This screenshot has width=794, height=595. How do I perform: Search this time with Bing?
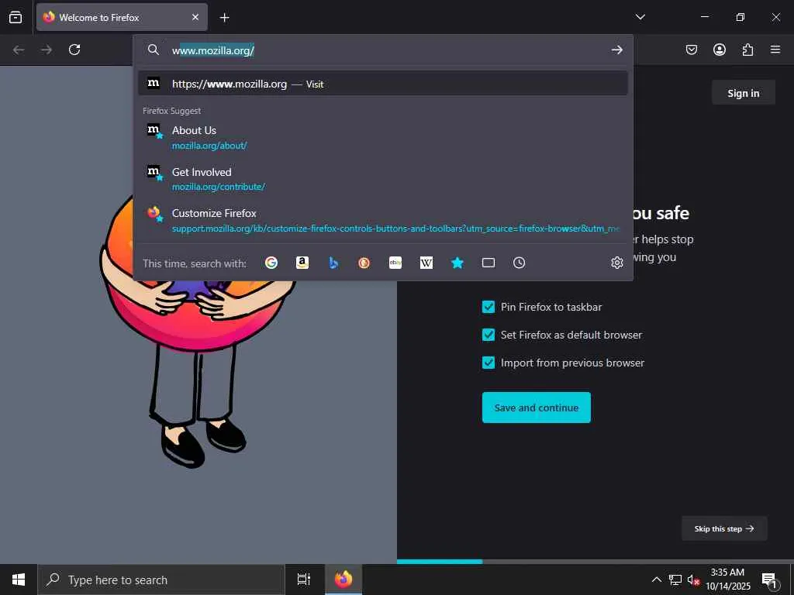pos(333,263)
